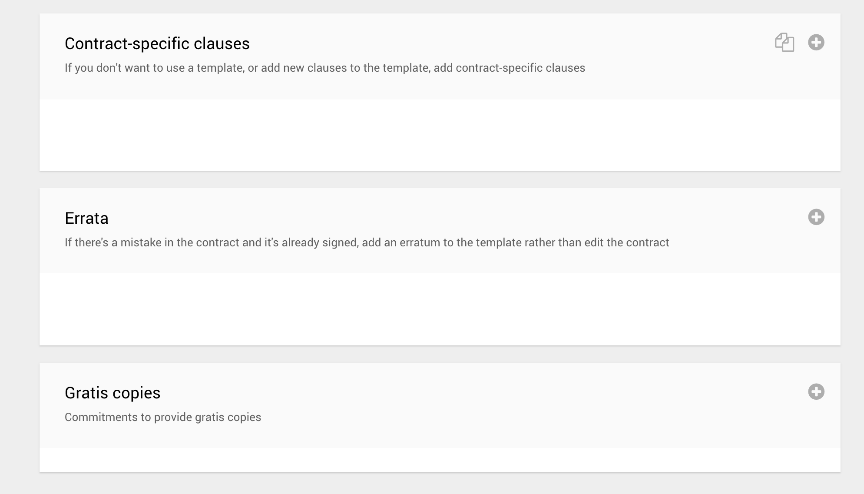Click the "Errata" section heading

click(x=86, y=219)
